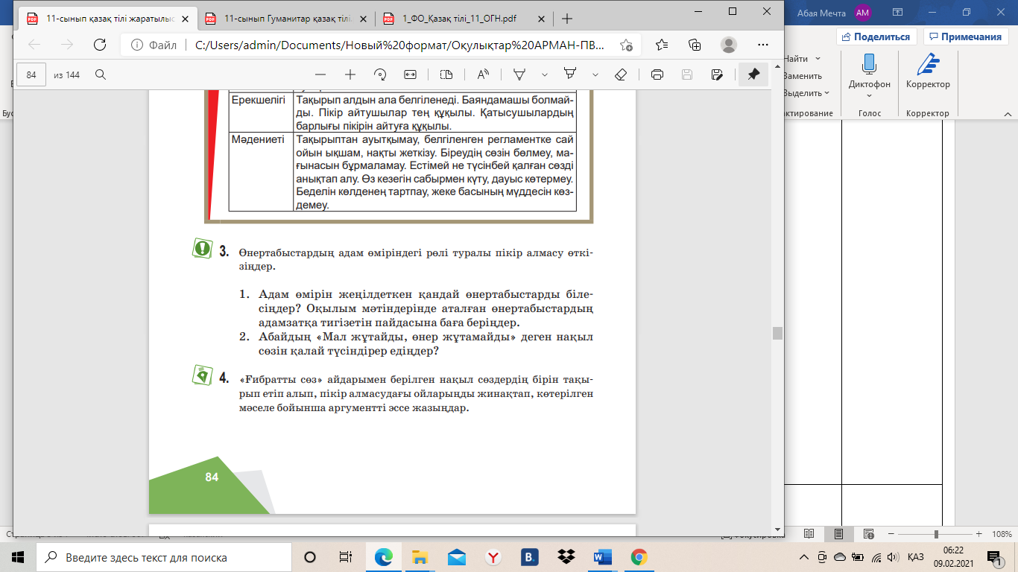This screenshot has width=1018, height=572.
Task: Open Dropbox from the taskbar
Action: (566, 557)
